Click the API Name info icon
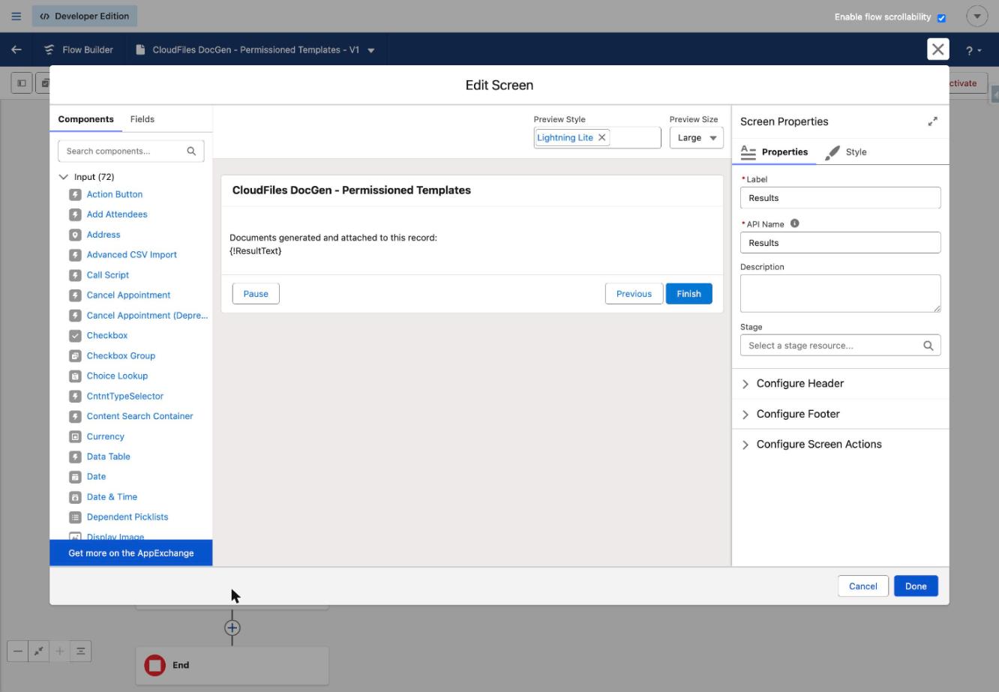The image size is (999, 692). point(794,223)
